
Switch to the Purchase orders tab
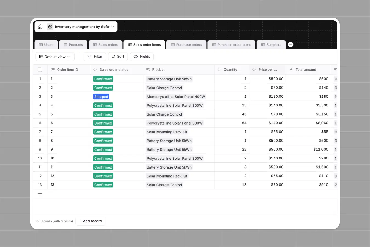186,44
